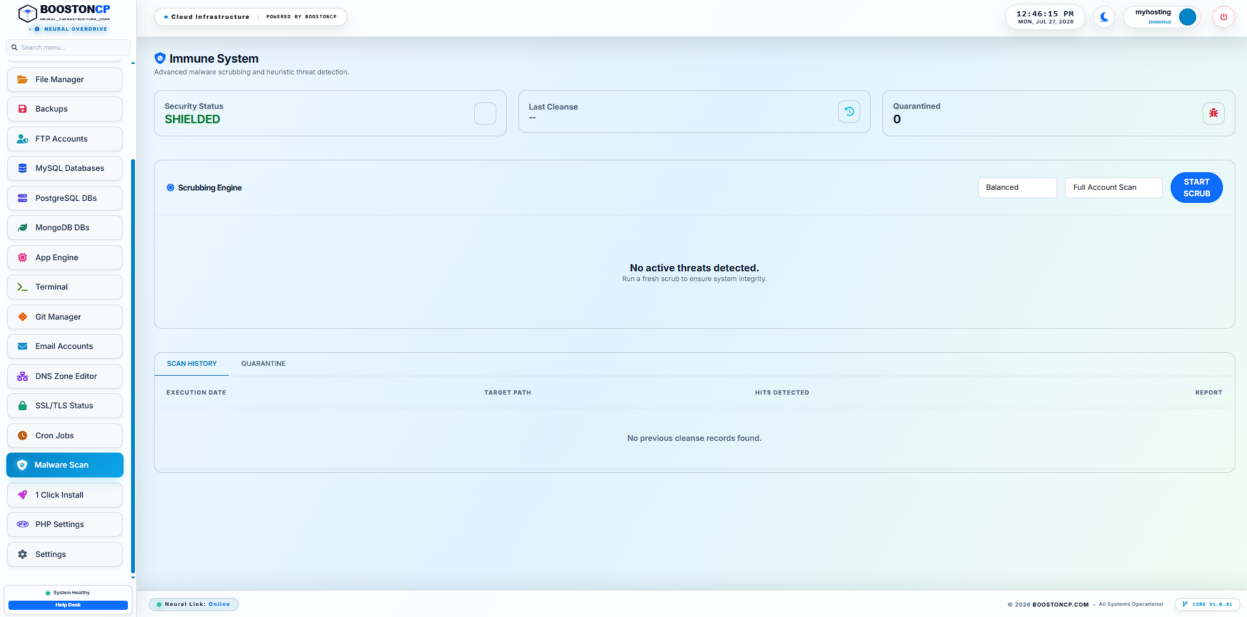Click the START SCRUB button

coord(1196,188)
